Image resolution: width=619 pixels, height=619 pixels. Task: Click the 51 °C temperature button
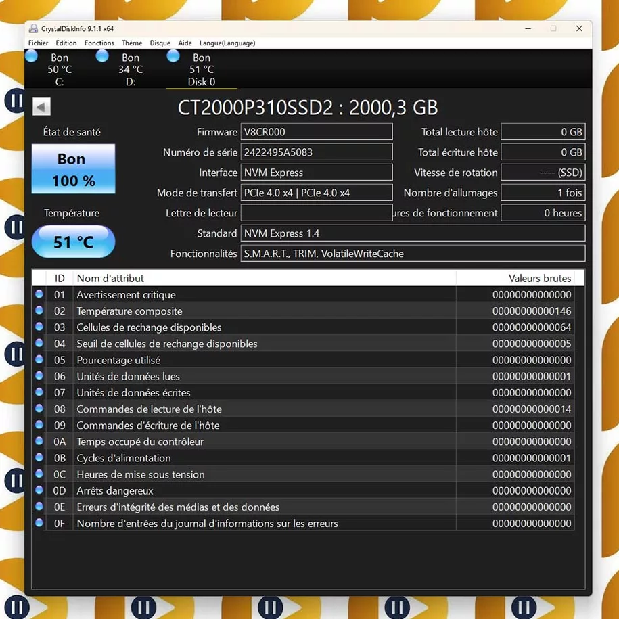74,242
